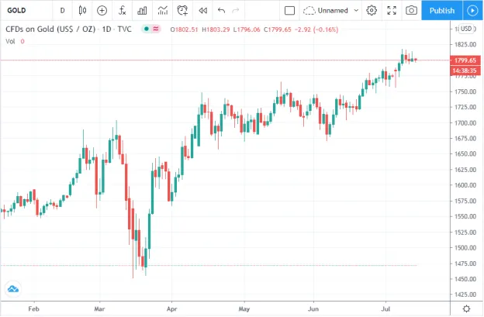Click the 1600.00 price scale label
The width and height of the screenshot is (484, 317).
pos(465,185)
